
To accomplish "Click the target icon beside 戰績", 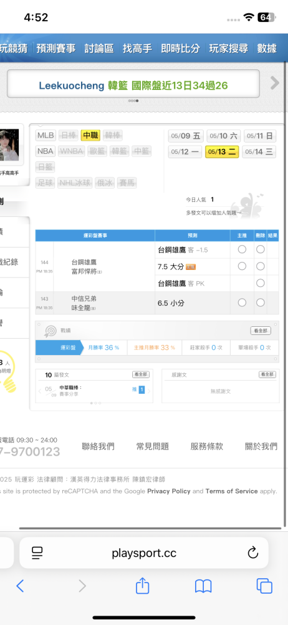I will (50, 331).
